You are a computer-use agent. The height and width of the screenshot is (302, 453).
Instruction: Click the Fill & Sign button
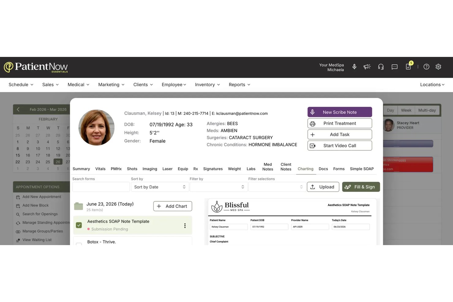pos(361,187)
